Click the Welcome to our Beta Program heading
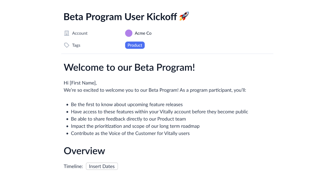Image resolution: width=334 pixels, height=175 pixels. 129,67
